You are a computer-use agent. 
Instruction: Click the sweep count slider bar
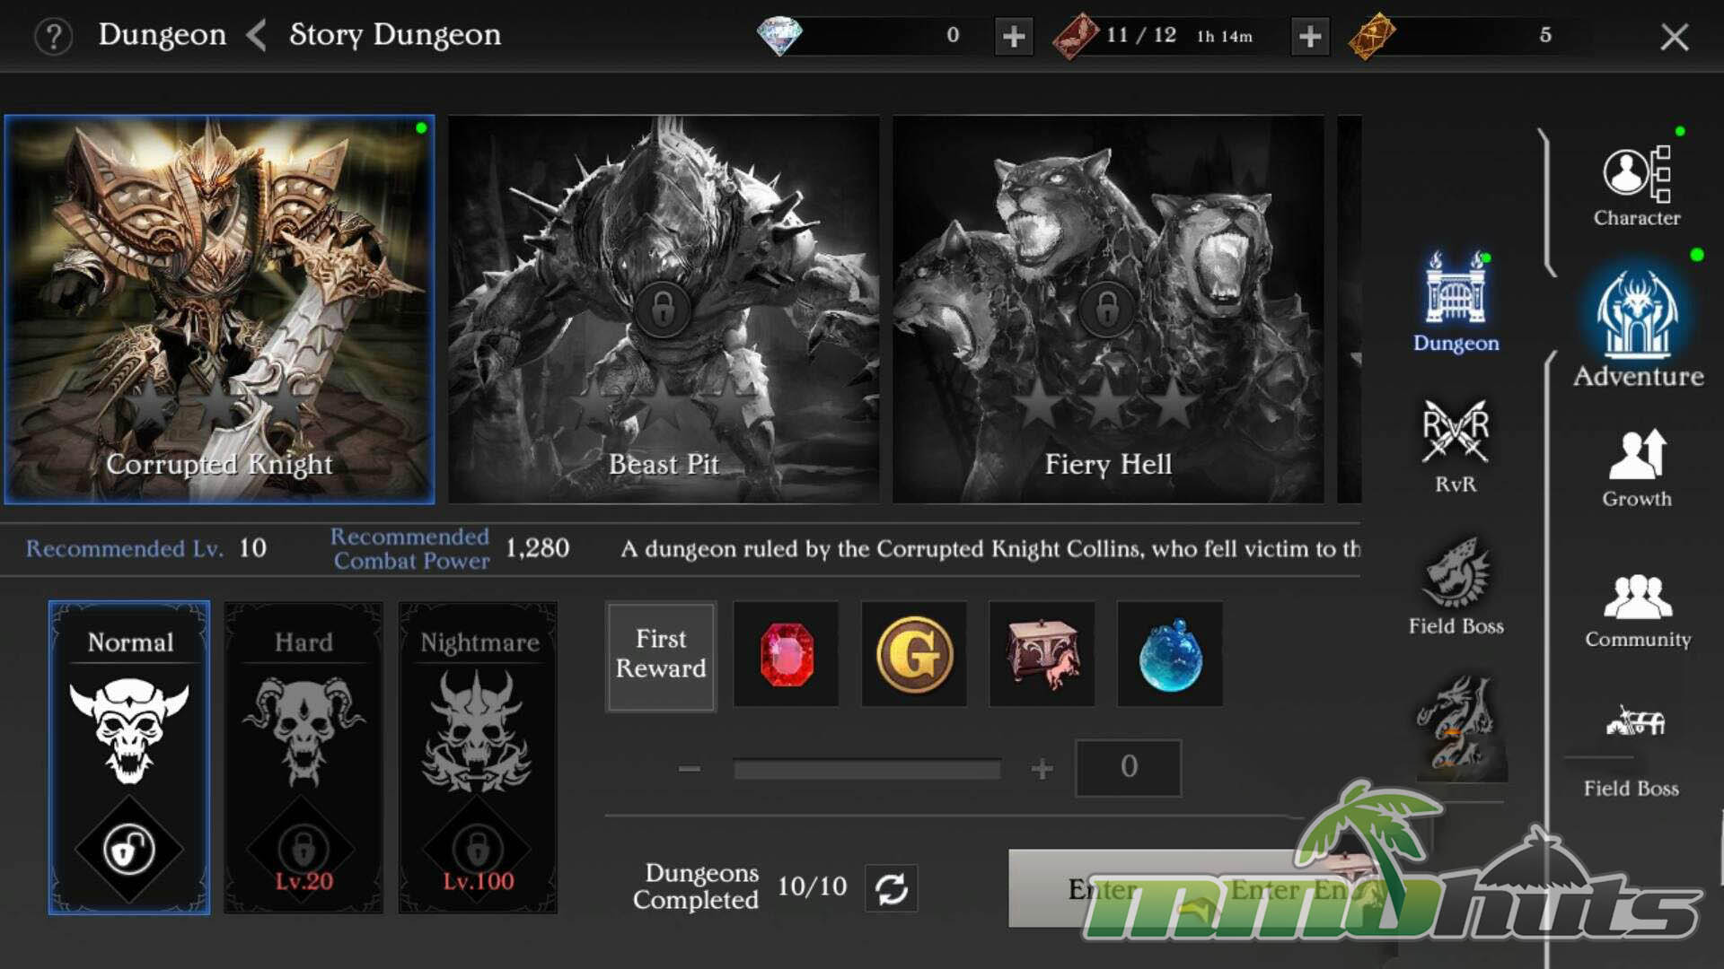pyautogui.click(x=866, y=769)
